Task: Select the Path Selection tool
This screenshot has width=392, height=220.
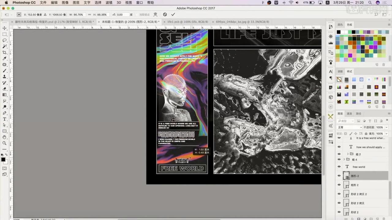Action: pos(5,125)
